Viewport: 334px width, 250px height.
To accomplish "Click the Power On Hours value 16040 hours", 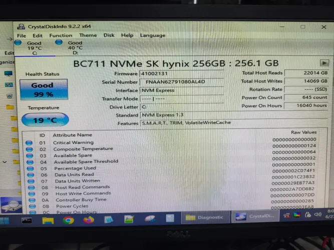I will tap(306, 105).
